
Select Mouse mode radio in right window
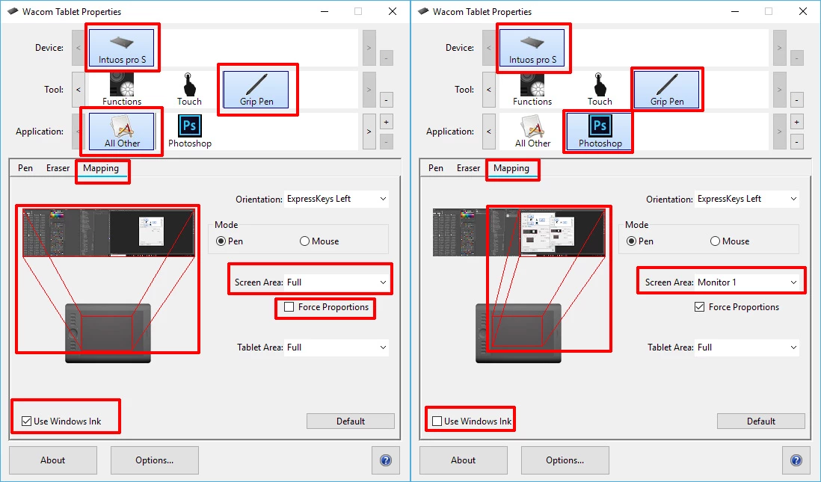click(x=716, y=241)
